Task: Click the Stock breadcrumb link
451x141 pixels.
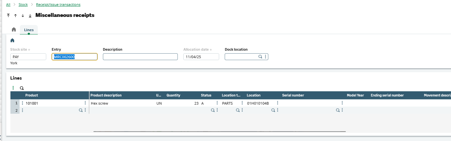Action: pyautogui.click(x=23, y=5)
